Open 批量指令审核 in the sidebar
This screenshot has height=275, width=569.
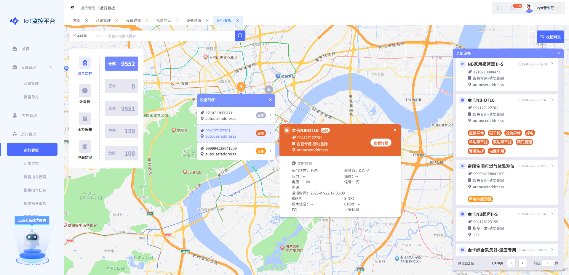point(35,203)
